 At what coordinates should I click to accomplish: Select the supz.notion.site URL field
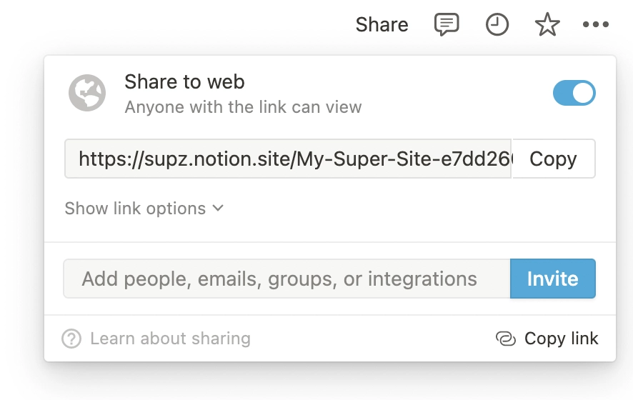288,159
